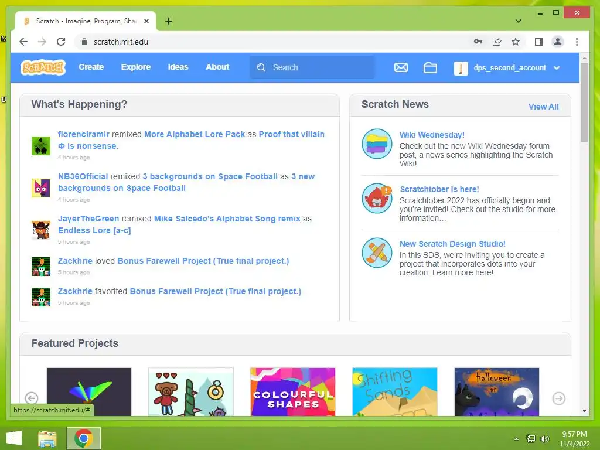
Task: Open volume speaker tray icon
Action: tap(545, 439)
